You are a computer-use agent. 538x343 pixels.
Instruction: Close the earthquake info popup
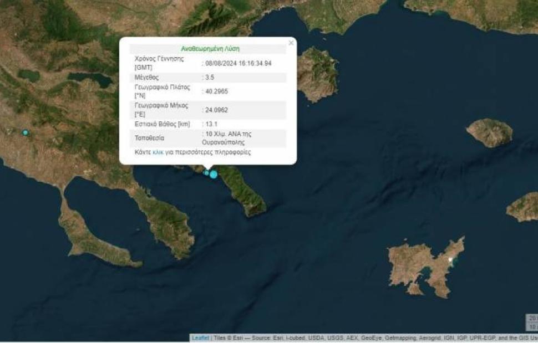tap(291, 43)
